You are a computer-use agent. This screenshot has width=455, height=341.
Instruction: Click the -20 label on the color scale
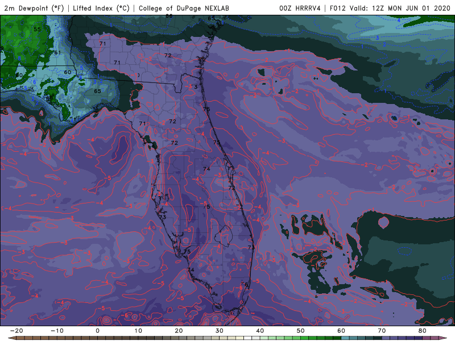pyautogui.click(x=16, y=331)
